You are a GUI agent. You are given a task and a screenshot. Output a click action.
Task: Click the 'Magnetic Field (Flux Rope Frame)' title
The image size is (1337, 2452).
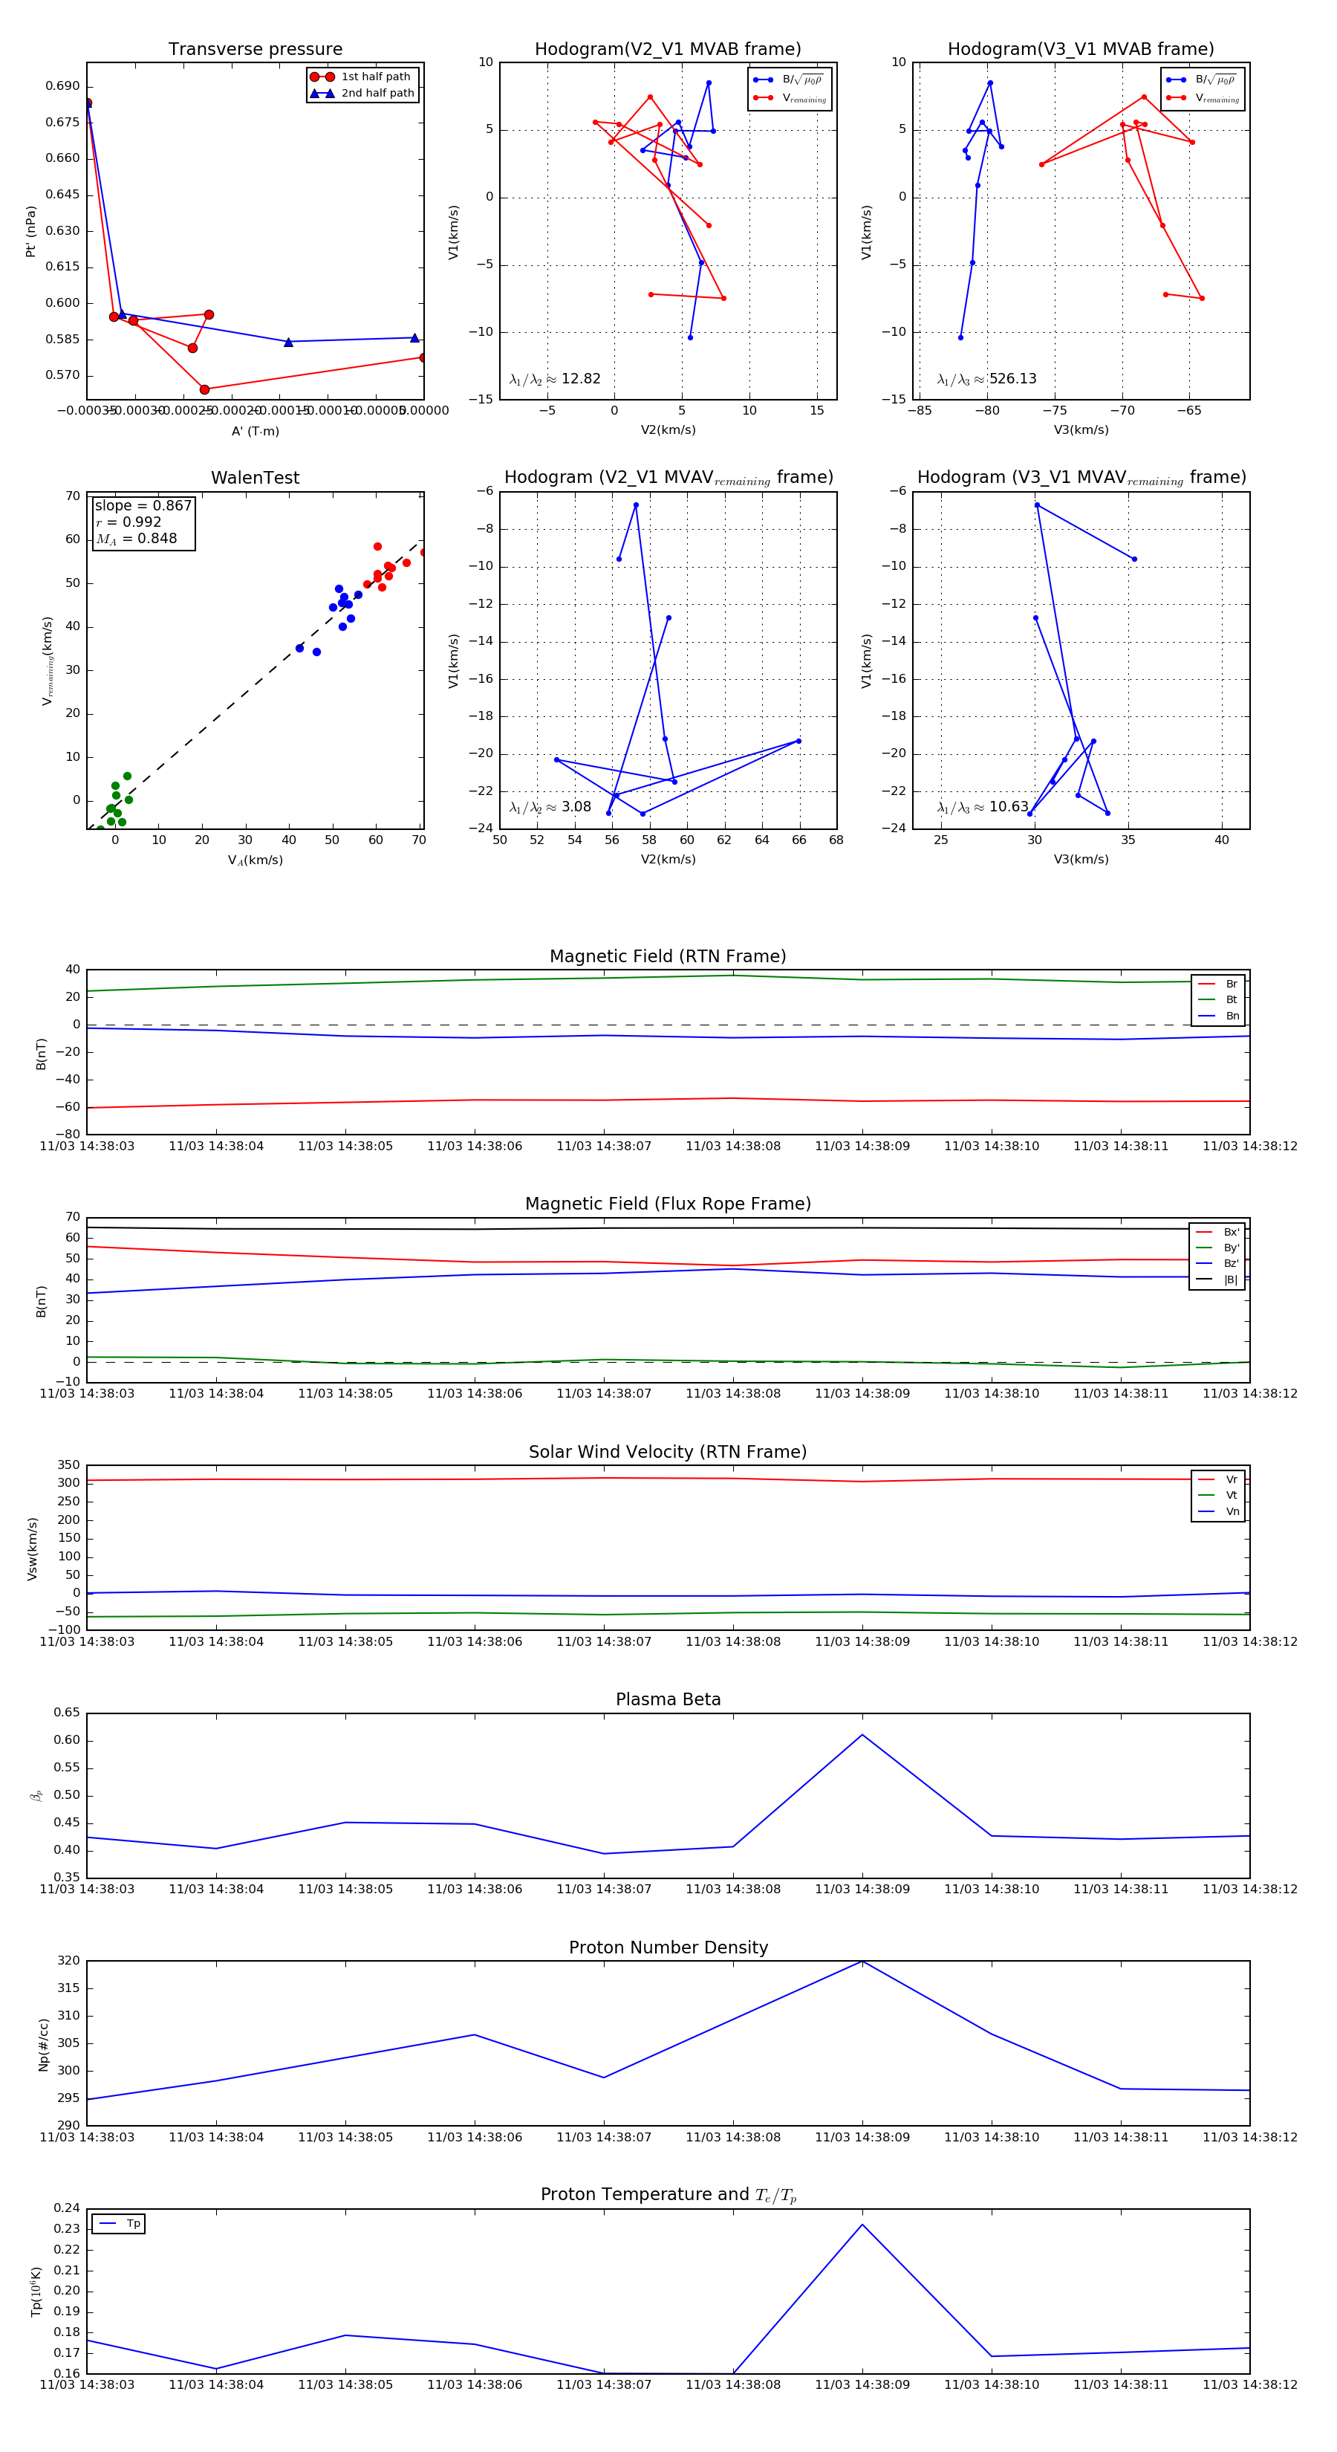point(668,1204)
